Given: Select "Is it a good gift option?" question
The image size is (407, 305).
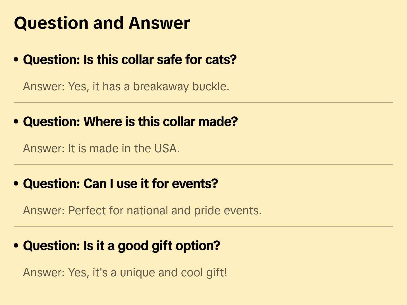Looking at the screenshot, I should (x=122, y=246).
